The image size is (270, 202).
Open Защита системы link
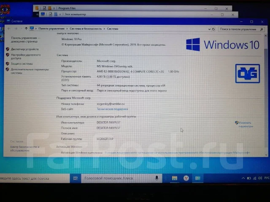[22, 64]
